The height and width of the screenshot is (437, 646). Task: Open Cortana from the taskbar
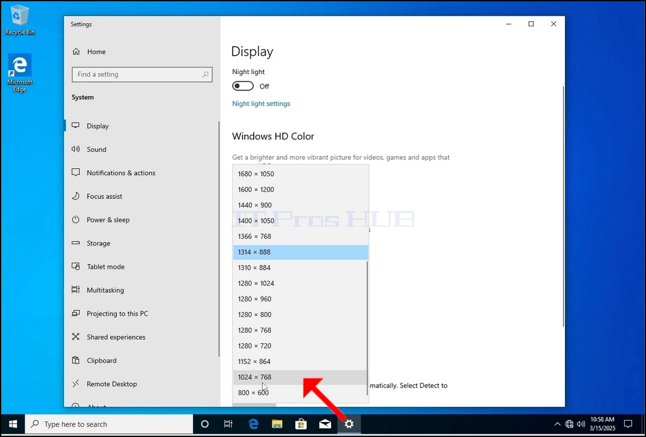coord(205,424)
